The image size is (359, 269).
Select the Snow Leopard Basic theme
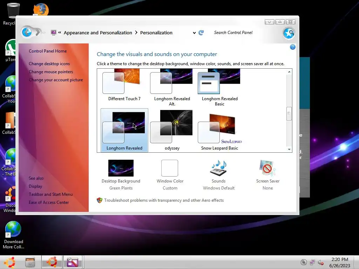coord(219,130)
